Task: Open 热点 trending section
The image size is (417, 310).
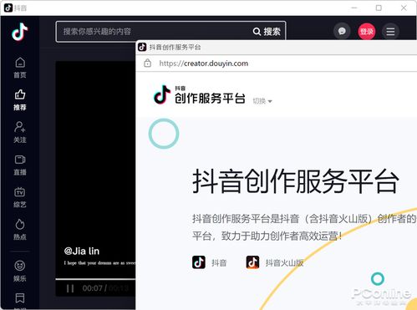Action: [x=20, y=230]
